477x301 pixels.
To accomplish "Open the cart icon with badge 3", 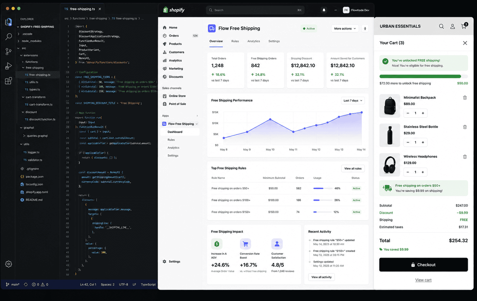I will tap(464, 26).
